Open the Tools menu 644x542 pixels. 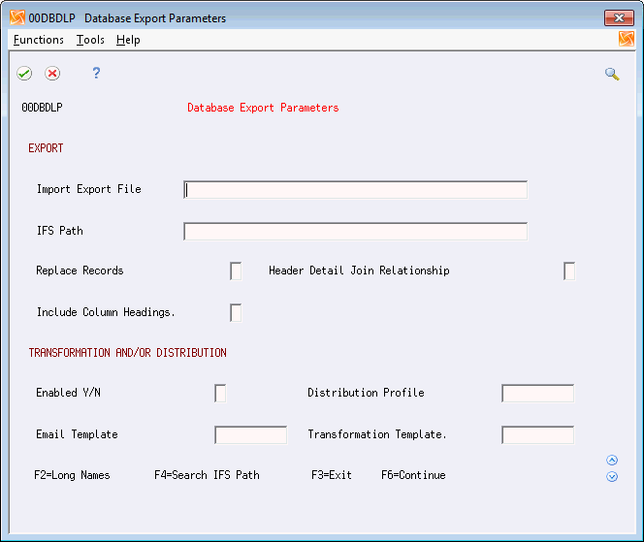[90, 40]
